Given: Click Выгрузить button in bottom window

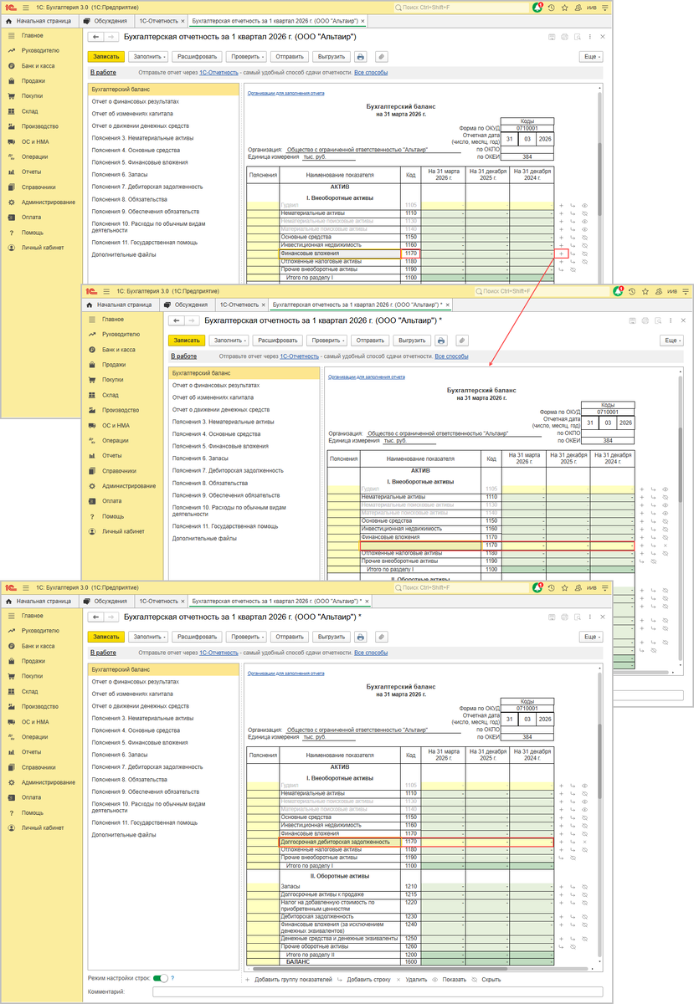Looking at the screenshot, I should [330, 636].
